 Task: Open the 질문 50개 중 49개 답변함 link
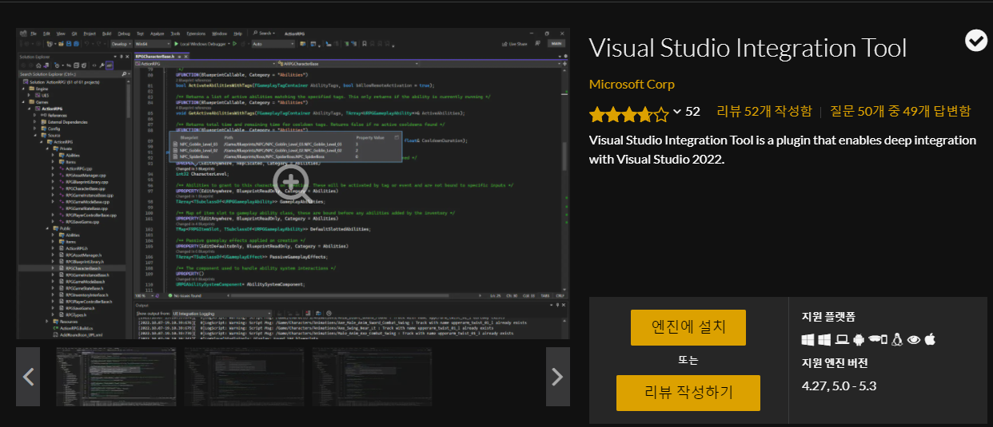pos(900,111)
